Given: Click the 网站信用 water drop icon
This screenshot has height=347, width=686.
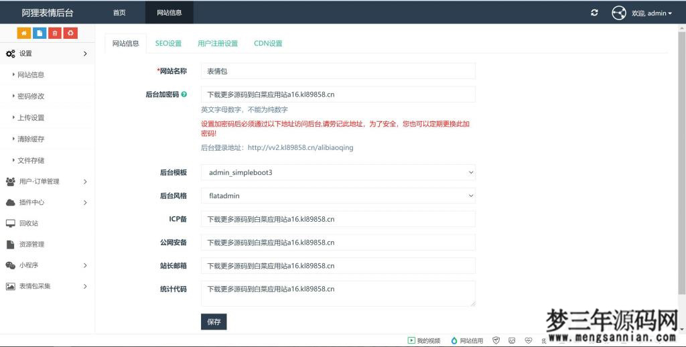Looking at the screenshot, I should [x=454, y=340].
